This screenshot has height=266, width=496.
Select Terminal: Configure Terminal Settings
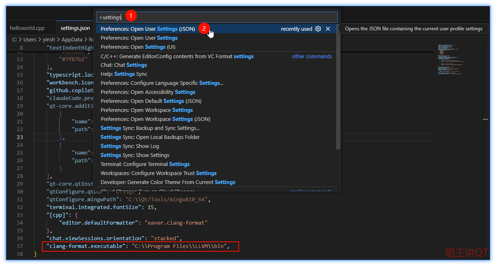[145, 164]
